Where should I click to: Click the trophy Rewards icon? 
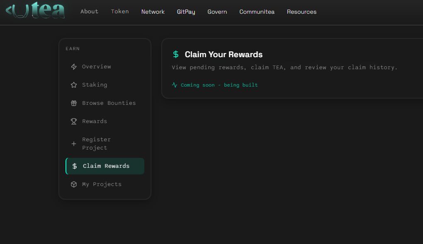pyautogui.click(x=74, y=121)
